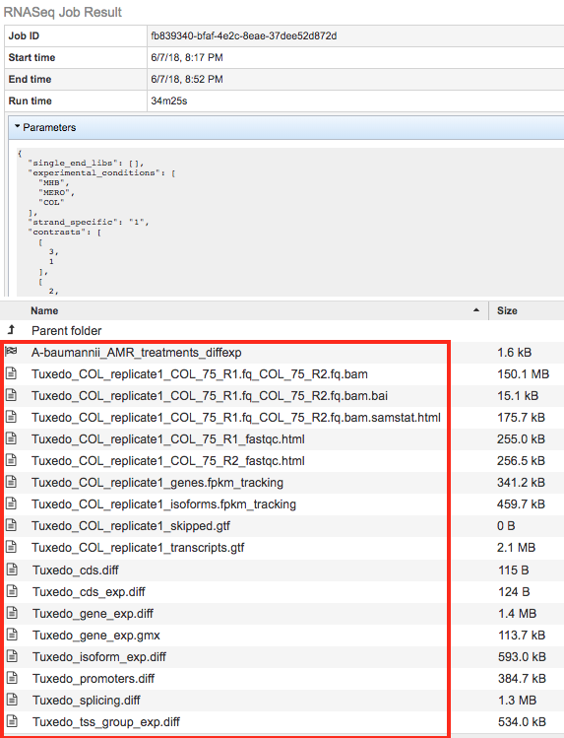Click the 1.6 kB size cell
This screenshot has height=738, width=564.
click(x=514, y=353)
